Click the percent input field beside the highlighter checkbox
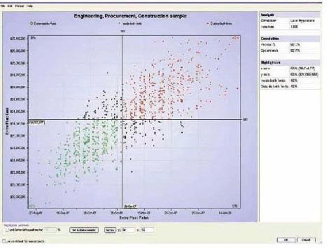The image size is (327, 248). 50,230
